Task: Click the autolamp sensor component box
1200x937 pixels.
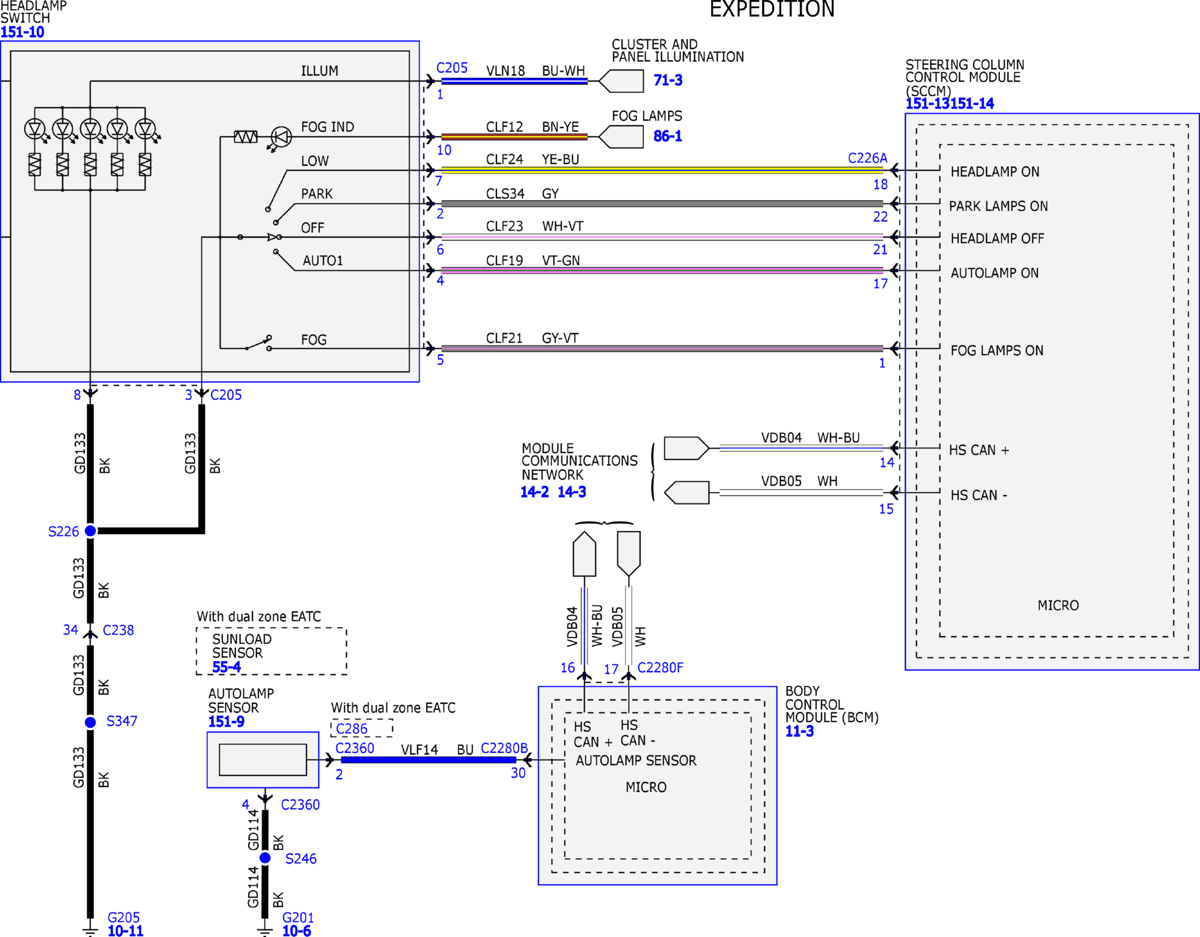Action: pos(263,760)
